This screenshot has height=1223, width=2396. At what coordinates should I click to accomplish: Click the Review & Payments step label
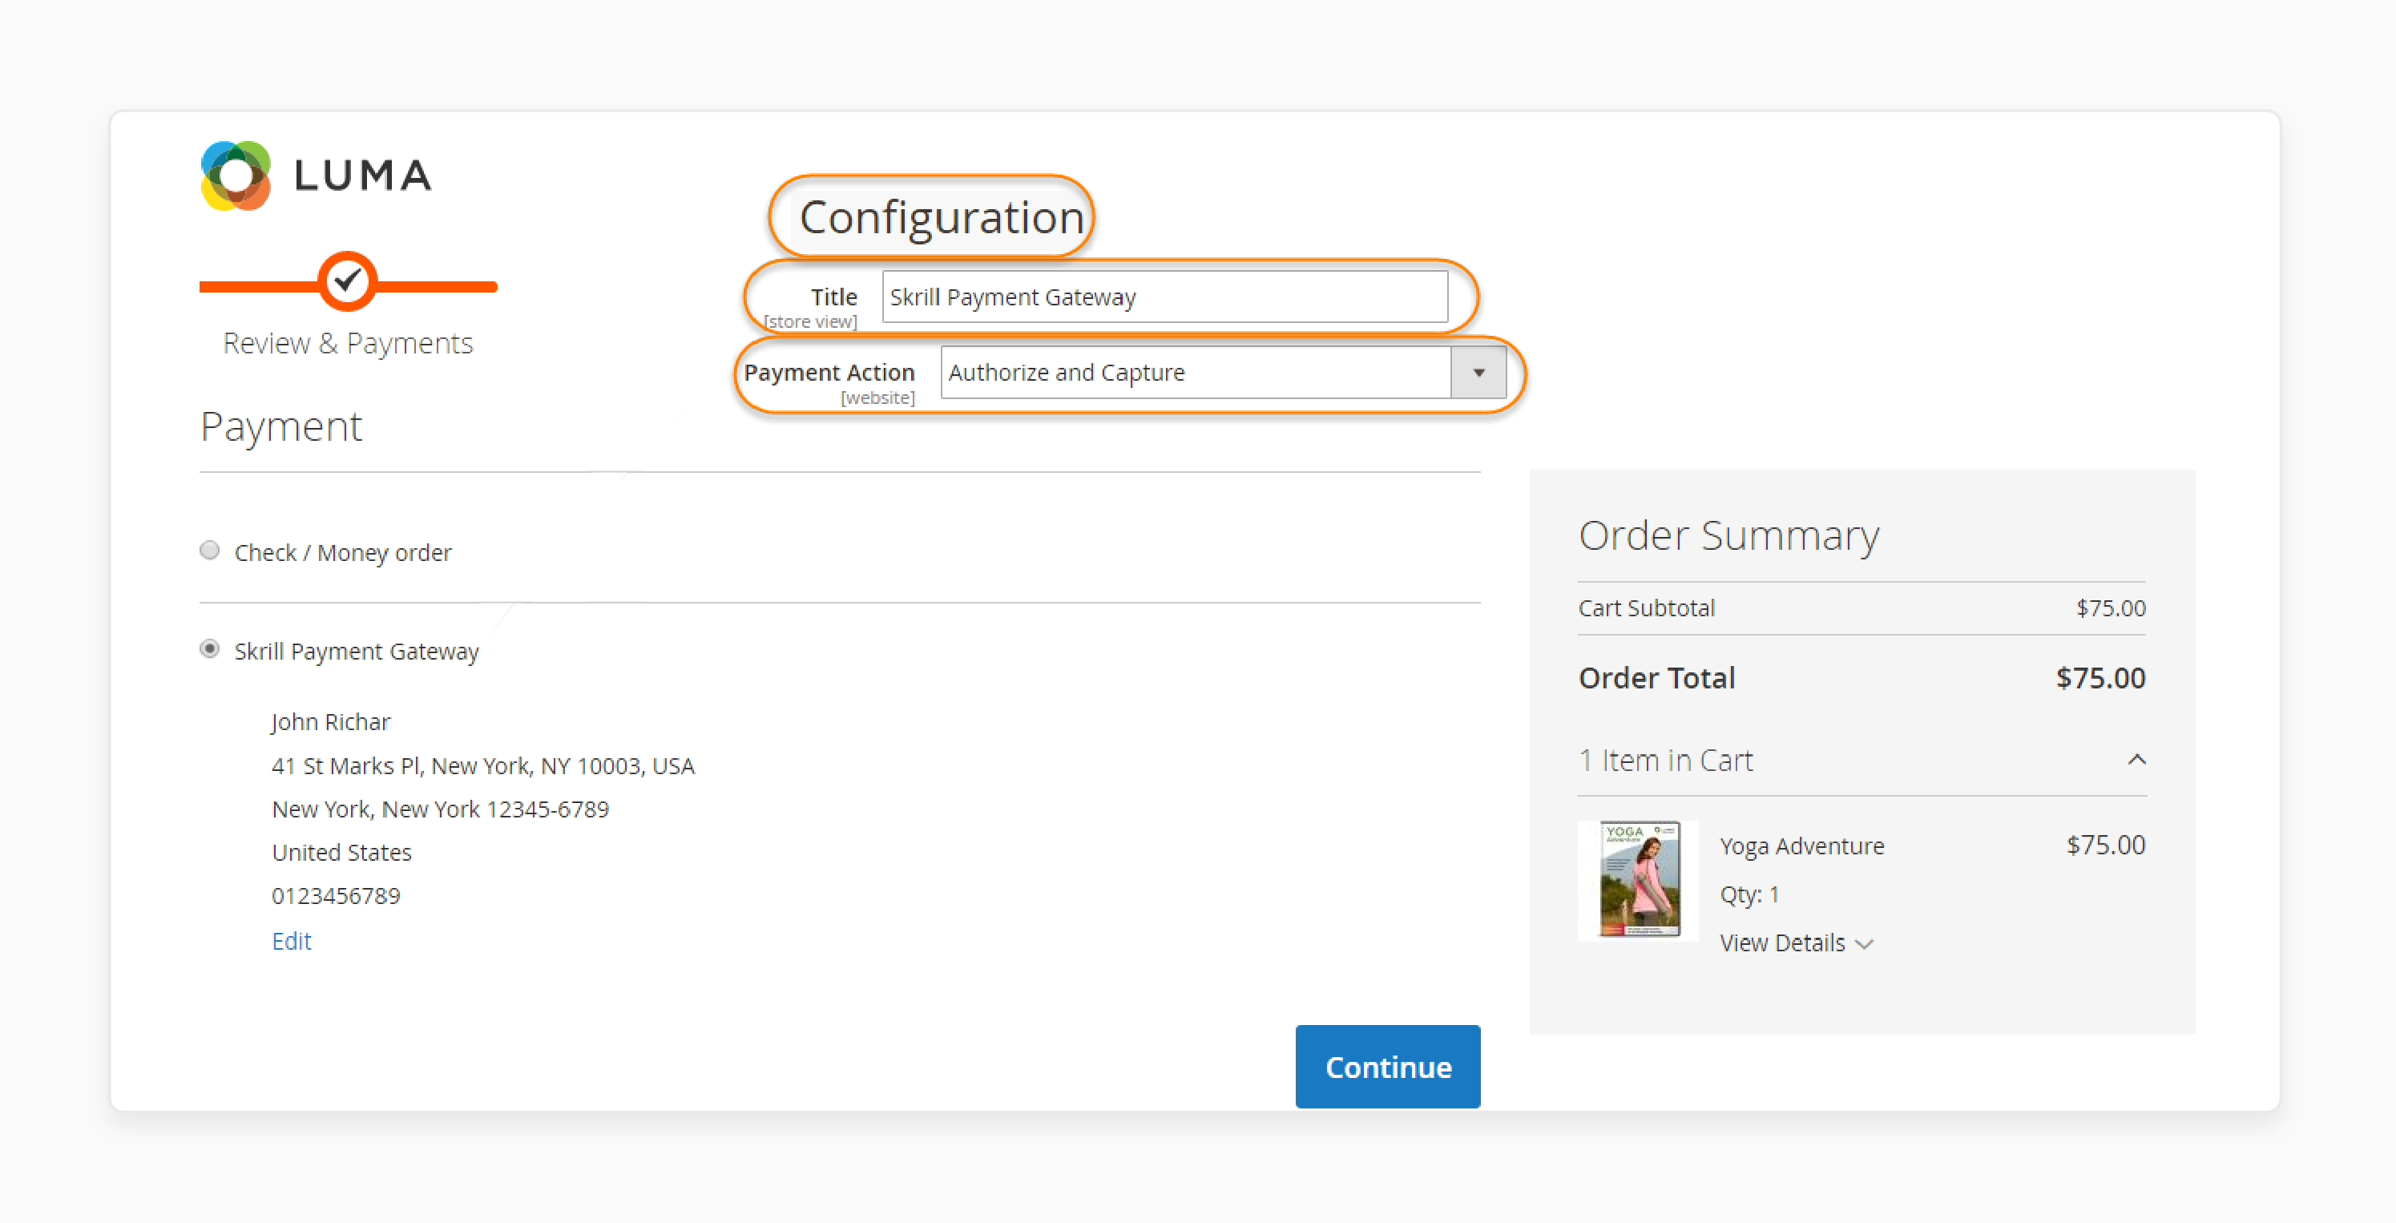pyautogui.click(x=348, y=343)
